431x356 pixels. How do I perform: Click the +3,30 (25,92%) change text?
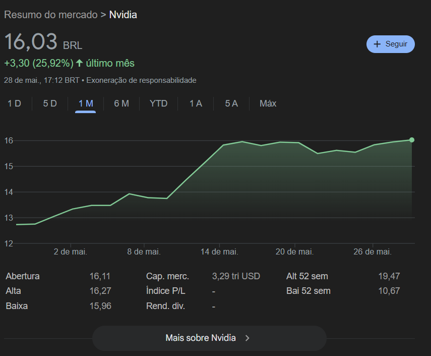point(39,63)
